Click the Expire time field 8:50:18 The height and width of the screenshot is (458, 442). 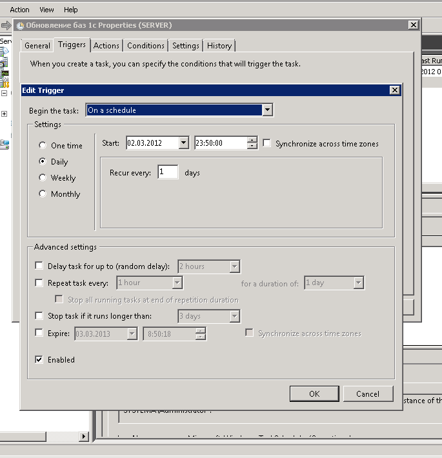(170, 334)
